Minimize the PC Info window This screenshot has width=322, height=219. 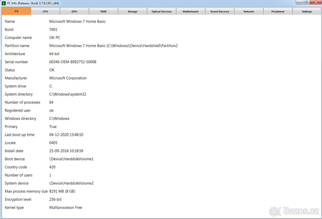click(x=300, y=2)
